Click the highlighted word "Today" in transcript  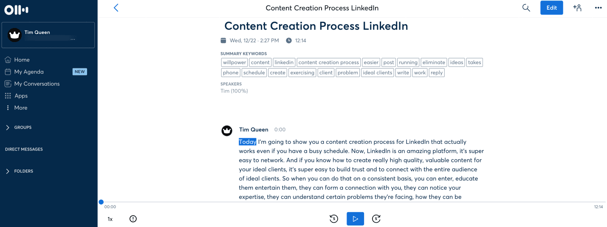(x=247, y=142)
